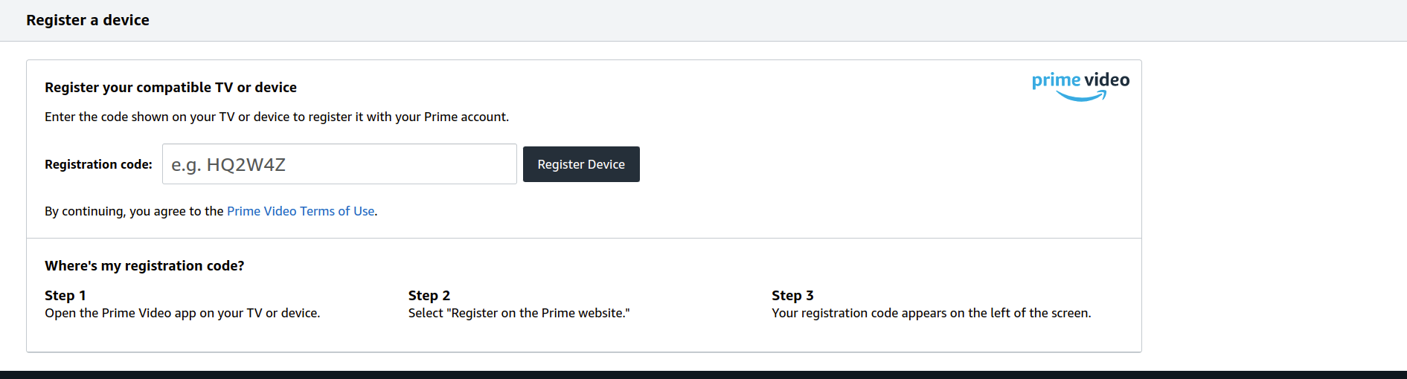
Task: Click the Step 2 heading
Action: pyautogui.click(x=429, y=295)
